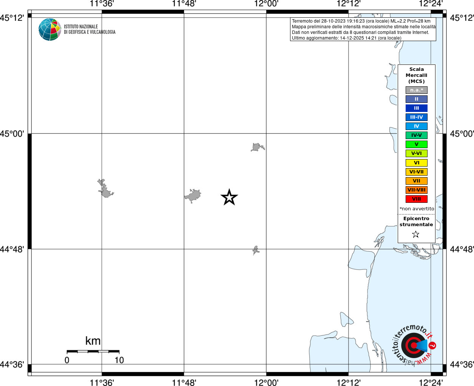Click the small gray locality at 44°48' line
474x386 pixels.
tap(256, 250)
